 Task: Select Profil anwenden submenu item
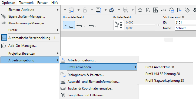pyautogui.click(x=99, y=67)
